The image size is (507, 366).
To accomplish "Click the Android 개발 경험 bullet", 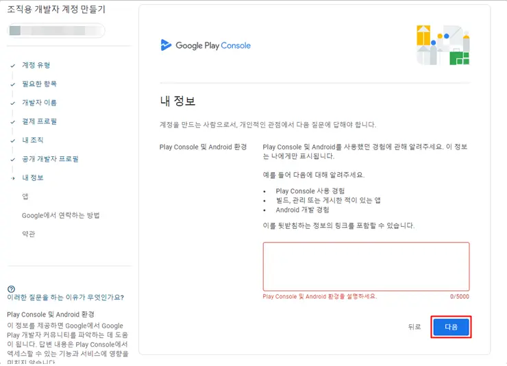I will click(x=302, y=210).
